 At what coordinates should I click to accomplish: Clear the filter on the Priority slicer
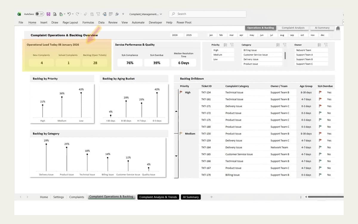[232, 45]
